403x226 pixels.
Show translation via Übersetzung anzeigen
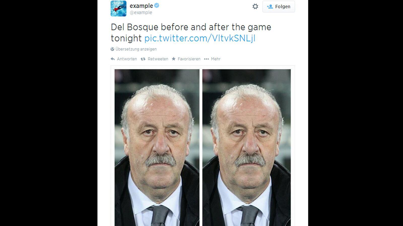click(136, 49)
